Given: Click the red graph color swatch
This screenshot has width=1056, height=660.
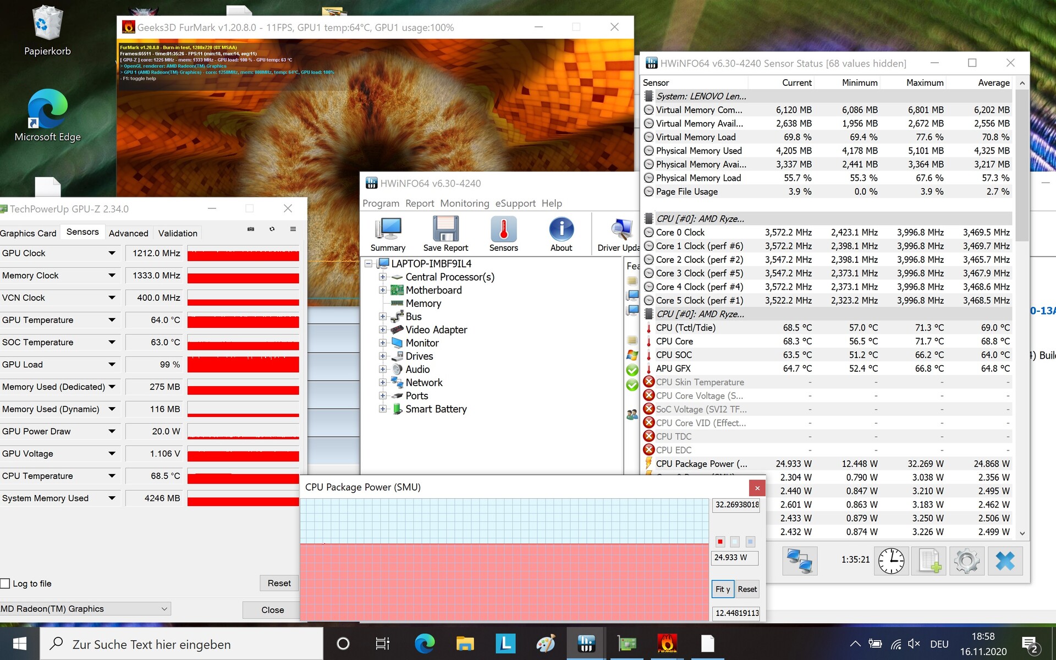Looking at the screenshot, I should click(720, 542).
